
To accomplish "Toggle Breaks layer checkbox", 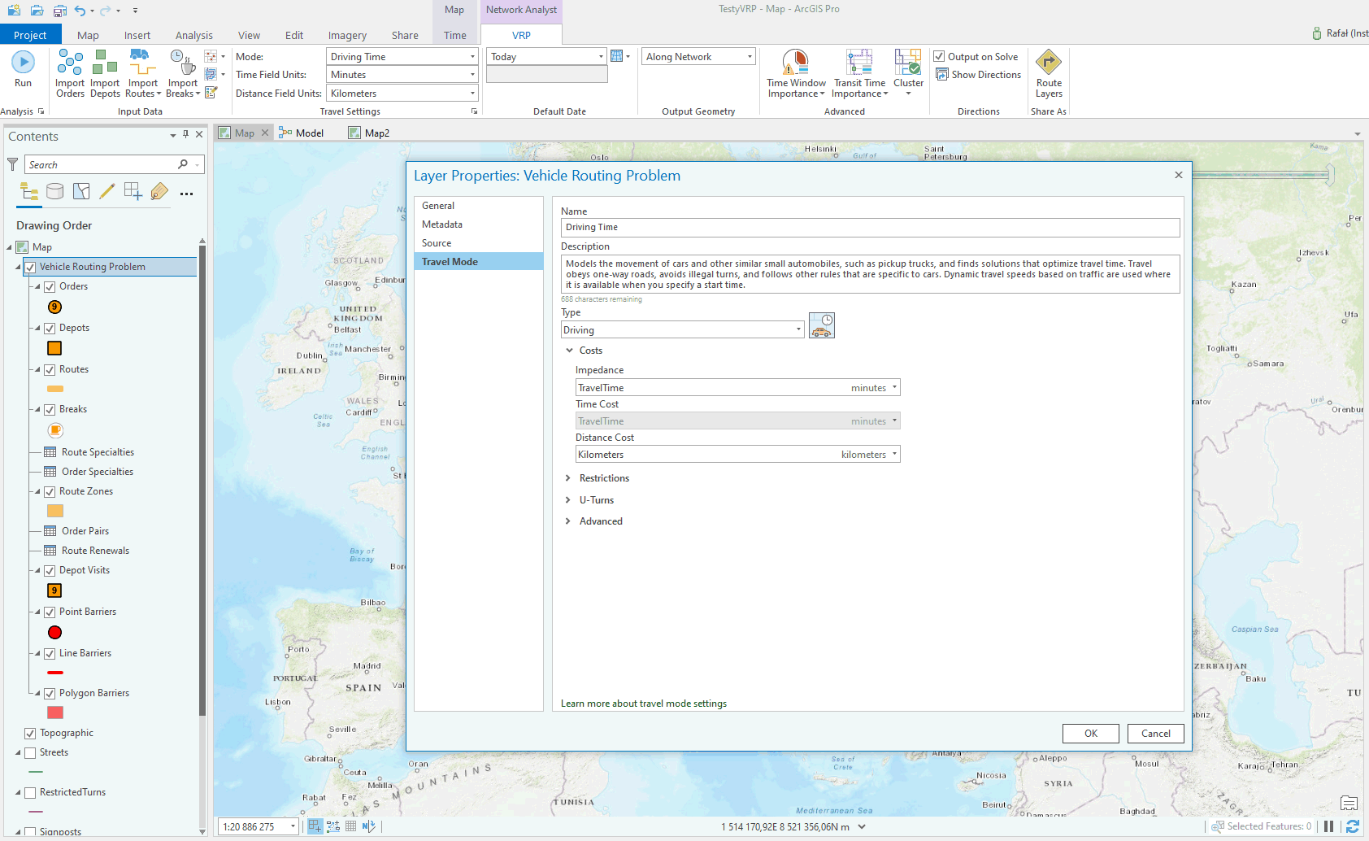I will tap(50, 409).
